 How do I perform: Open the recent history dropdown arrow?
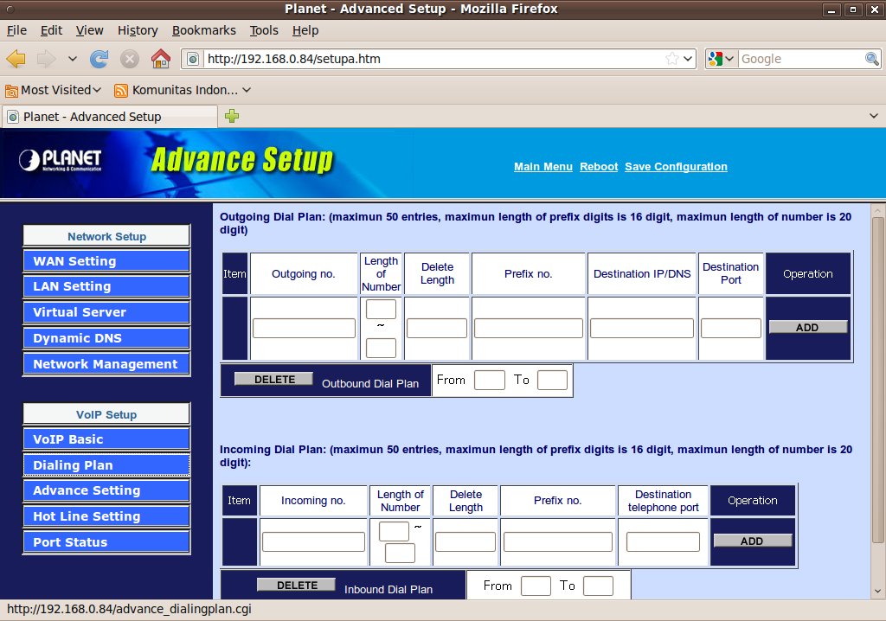pyautogui.click(x=73, y=59)
